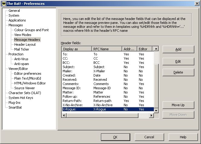
Task: Select the Subject: header row
Action: pos(108,67)
